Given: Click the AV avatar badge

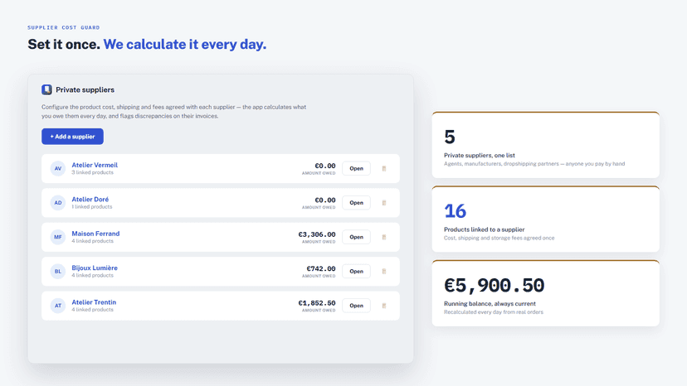Looking at the screenshot, I should point(58,168).
